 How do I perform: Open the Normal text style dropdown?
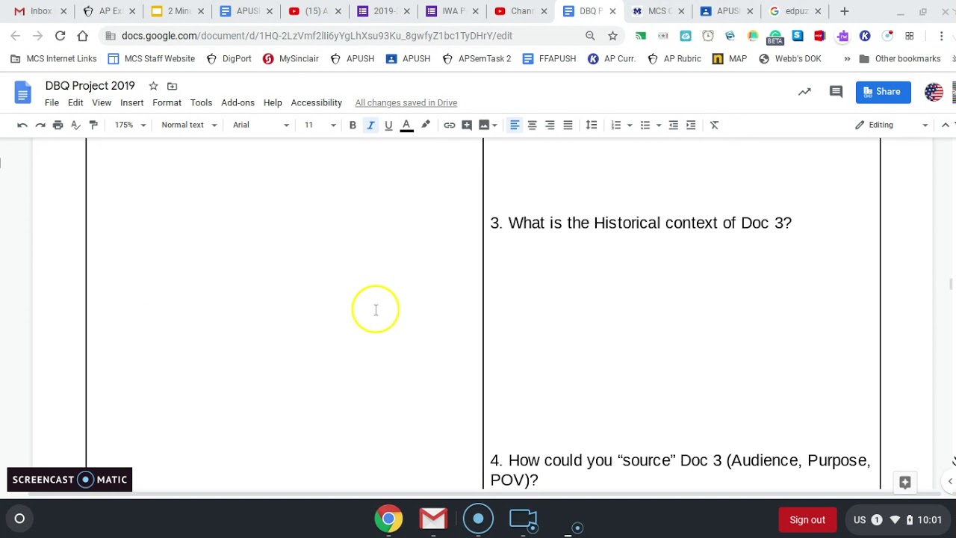(189, 125)
